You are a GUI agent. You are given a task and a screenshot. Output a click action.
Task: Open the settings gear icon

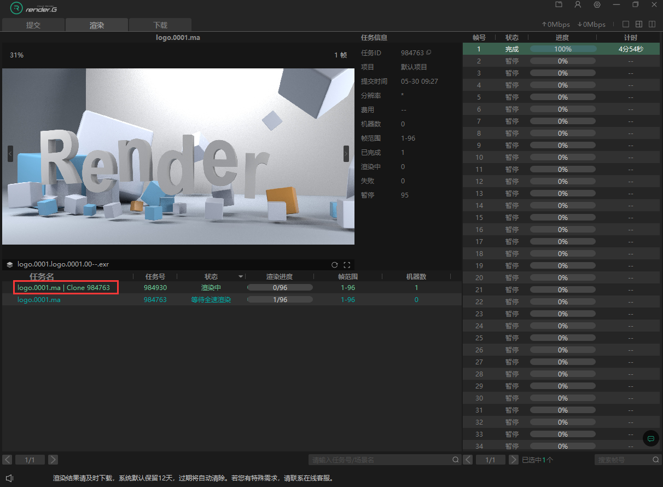(597, 4)
